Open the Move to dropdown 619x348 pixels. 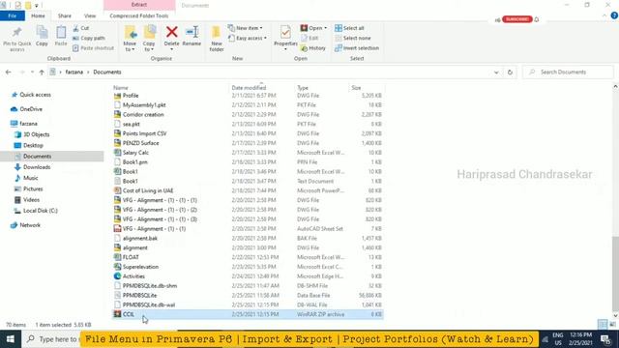[x=130, y=39]
